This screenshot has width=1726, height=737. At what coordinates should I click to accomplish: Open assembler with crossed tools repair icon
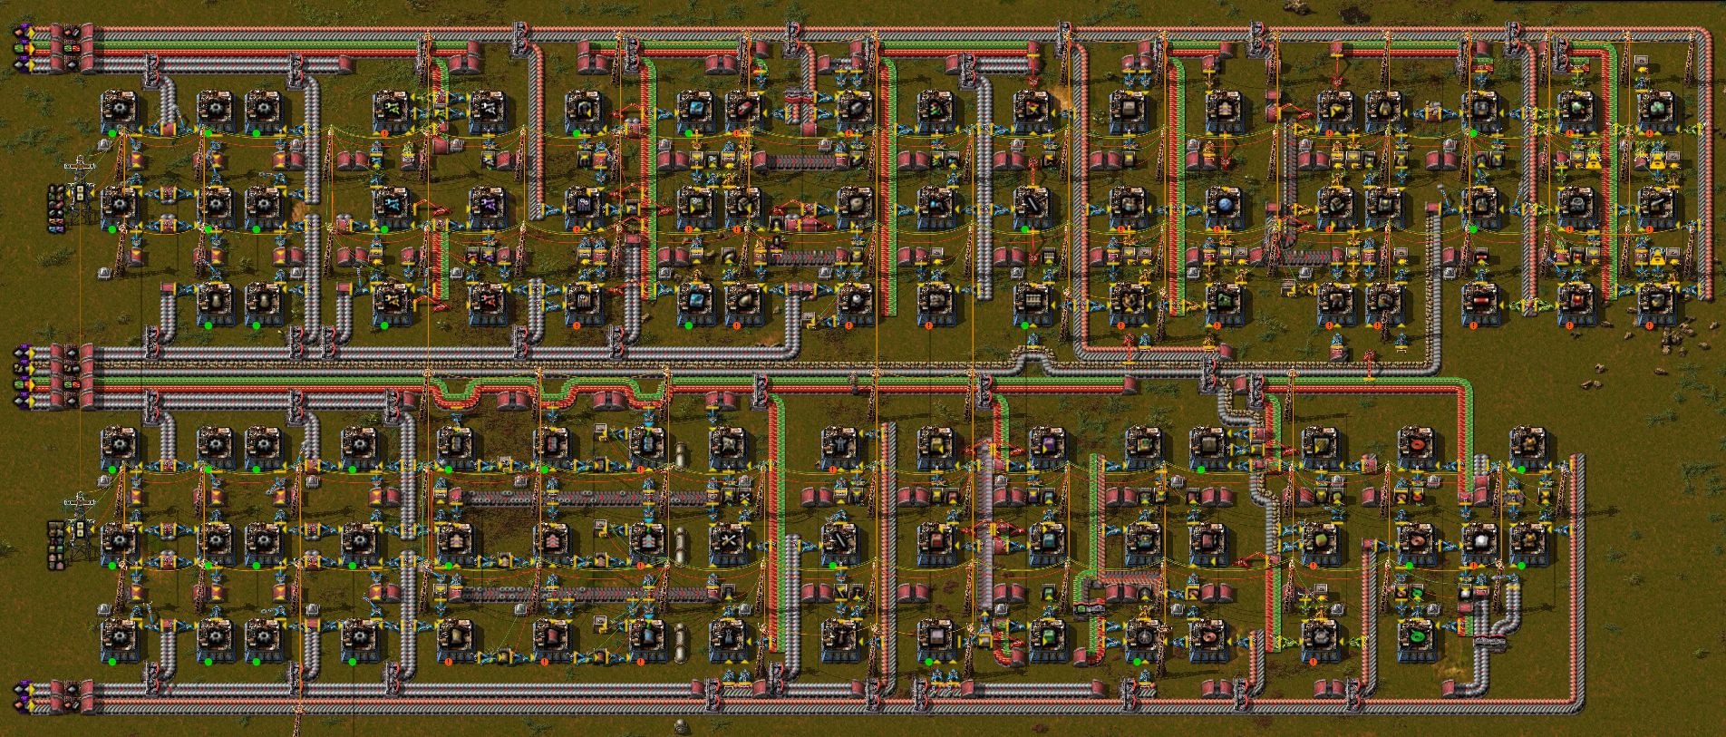[x=728, y=542]
